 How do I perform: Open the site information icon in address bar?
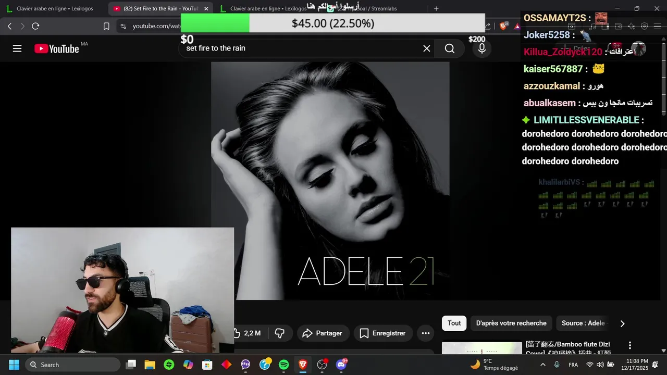tap(123, 26)
